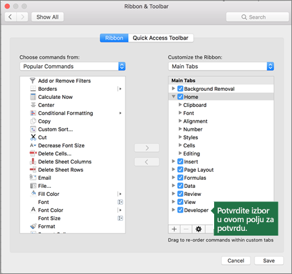Select the Fill Color bucket command
This screenshot has height=274, width=292.
(33, 194)
